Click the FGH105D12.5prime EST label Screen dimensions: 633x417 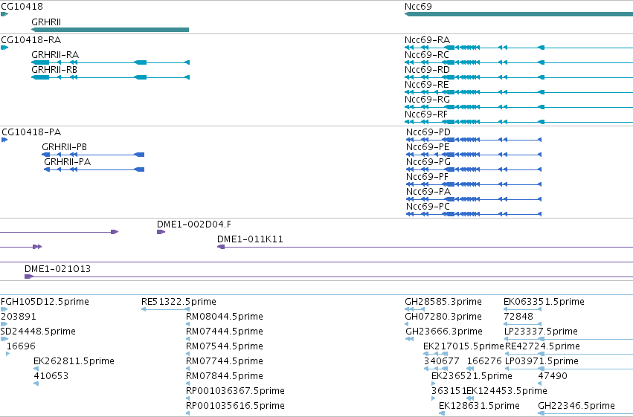pos(45,302)
